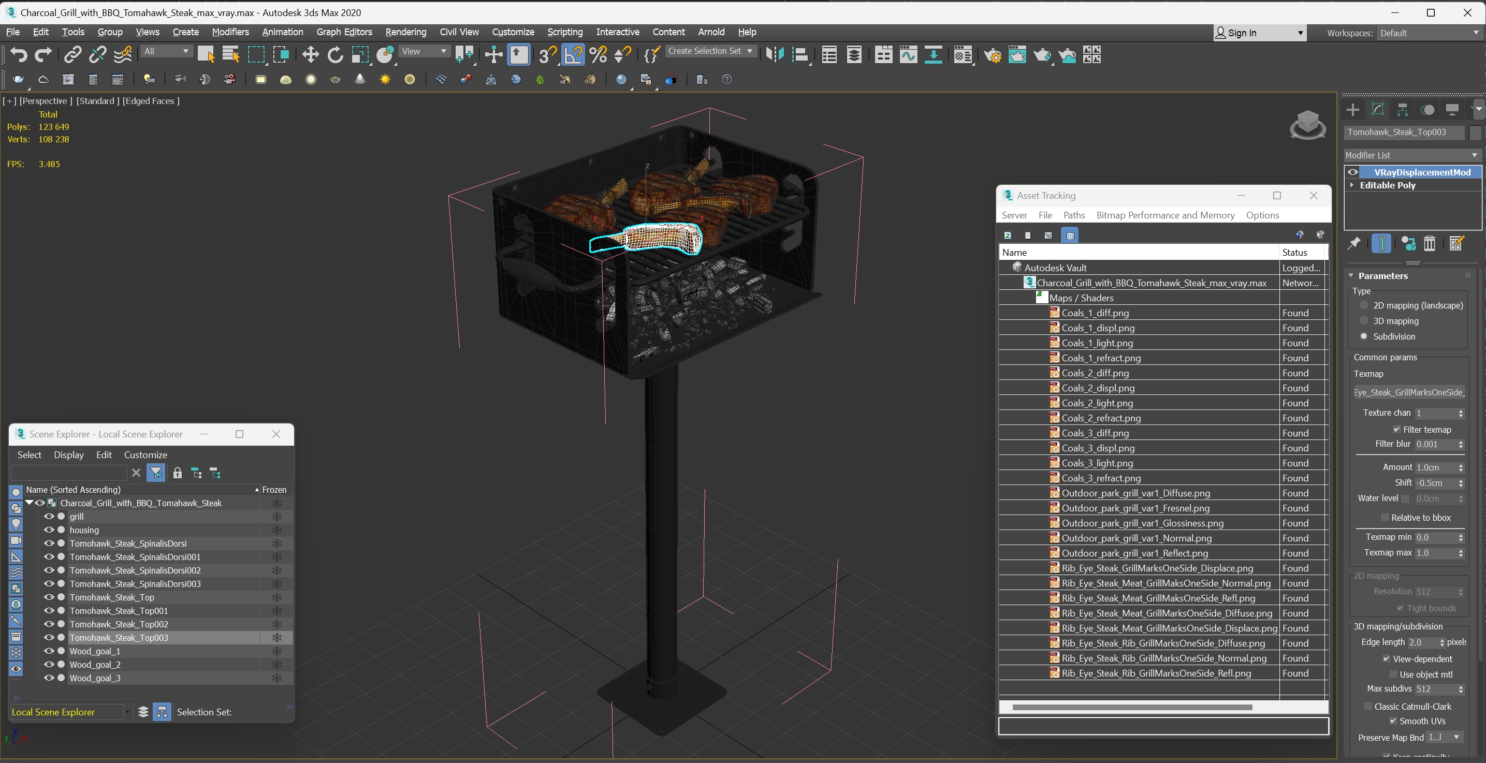Open the Render Setup teapot icon
This screenshot has height=763, width=1486.
click(x=992, y=55)
